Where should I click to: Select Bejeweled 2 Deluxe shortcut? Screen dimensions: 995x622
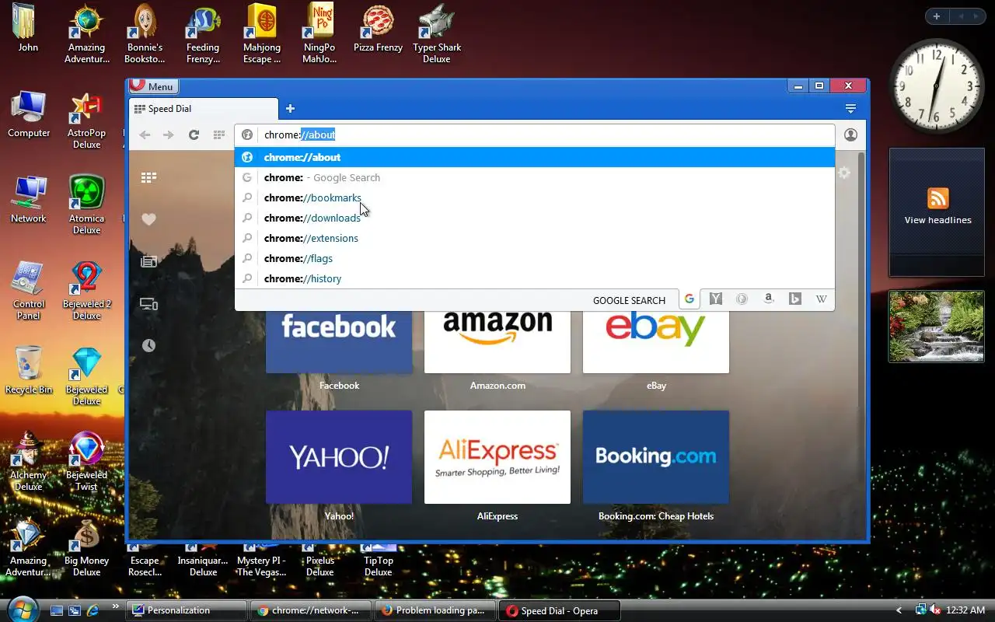coord(87,291)
